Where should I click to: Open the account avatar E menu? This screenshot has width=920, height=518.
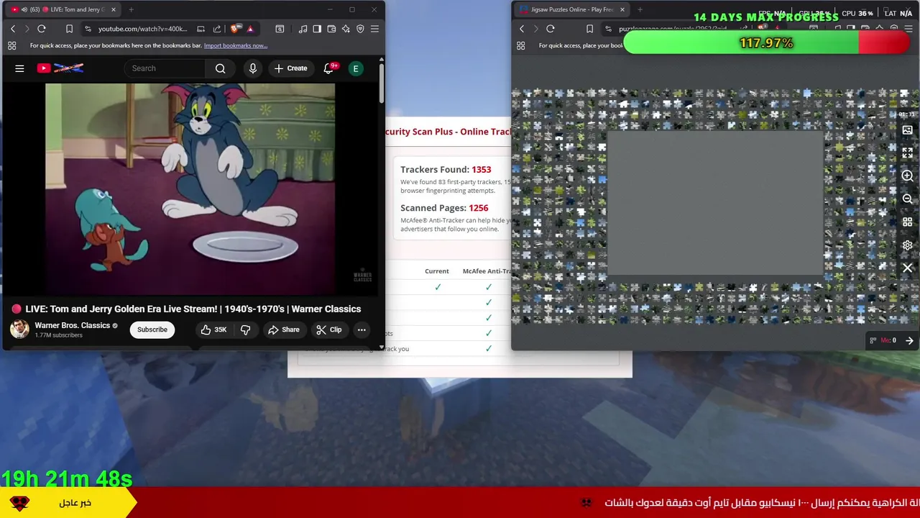[355, 68]
